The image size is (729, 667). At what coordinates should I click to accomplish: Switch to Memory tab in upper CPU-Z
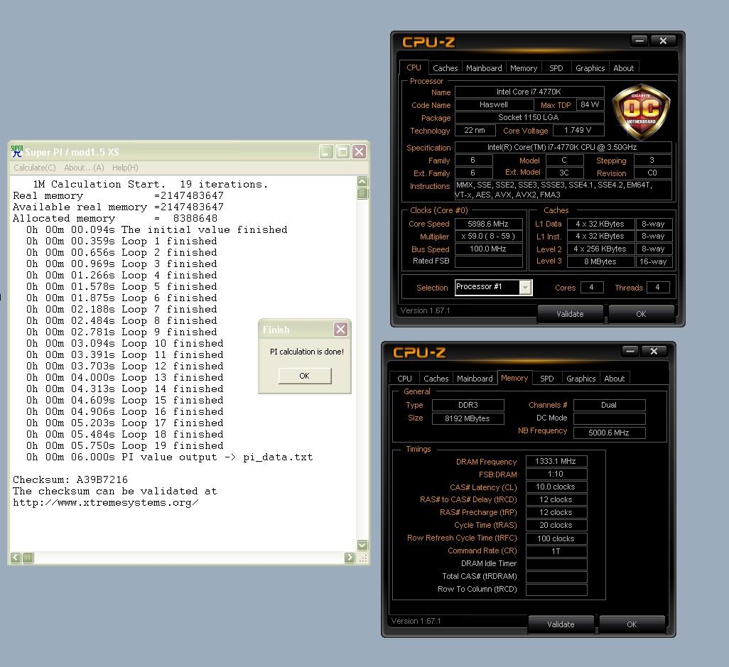pyautogui.click(x=524, y=68)
